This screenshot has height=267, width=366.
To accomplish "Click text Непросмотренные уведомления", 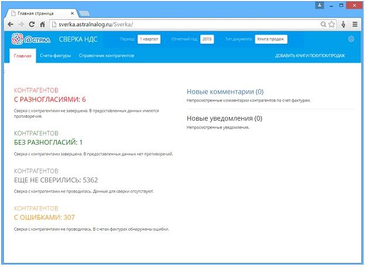I will pyautogui.click(x=218, y=128).
